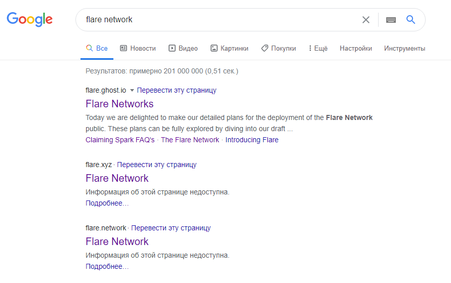Click Подробнее under the flare.xyz result
451x283 pixels.
click(107, 203)
